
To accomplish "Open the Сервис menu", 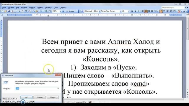I will [x=40, y=8].
